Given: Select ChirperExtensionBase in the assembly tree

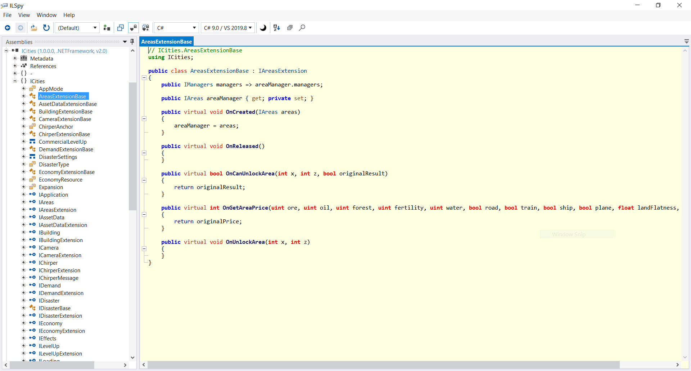Looking at the screenshot, I should (x=64, y=134).
